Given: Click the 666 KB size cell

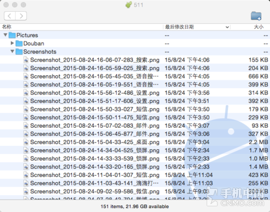Looking at the screenshot, I should [258, 76].
